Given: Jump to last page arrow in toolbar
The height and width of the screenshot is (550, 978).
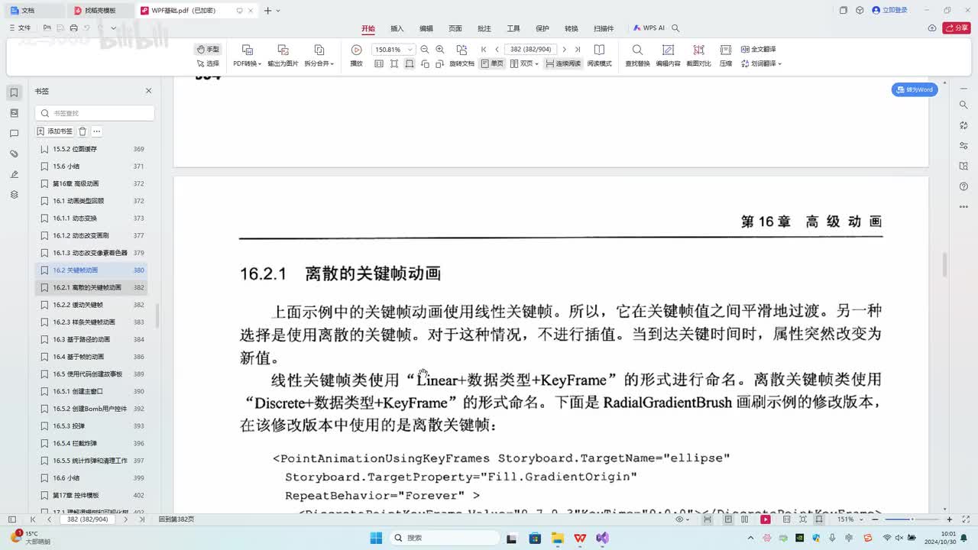Looking at the screenshot, I should [x=578, y=49].
